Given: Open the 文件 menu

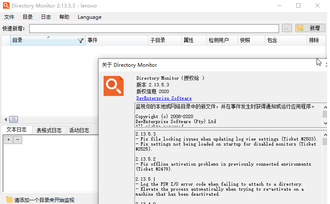Looking at the screenshot, I should [9, 17].
